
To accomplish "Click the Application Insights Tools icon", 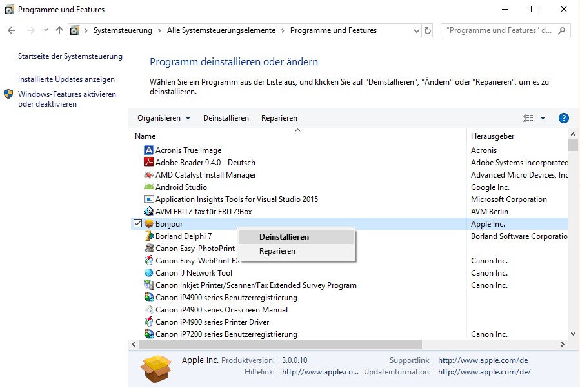I will point(148,199).
